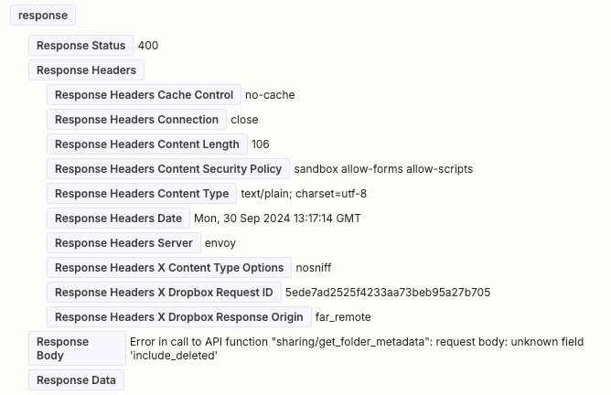Image resolution: width=611 pixels, height=395 pixels.
Task: Collapse the Response Headers section
Action: click(x=86, y=70)
